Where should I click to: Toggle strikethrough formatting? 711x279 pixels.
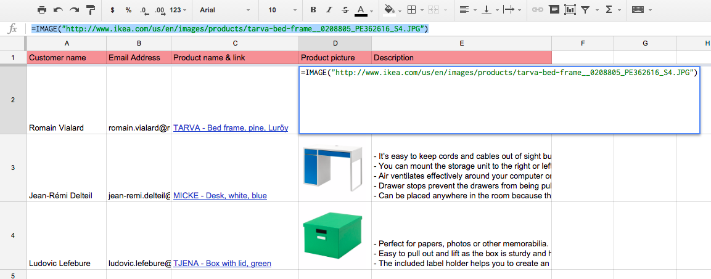click(x=345, y=10)
